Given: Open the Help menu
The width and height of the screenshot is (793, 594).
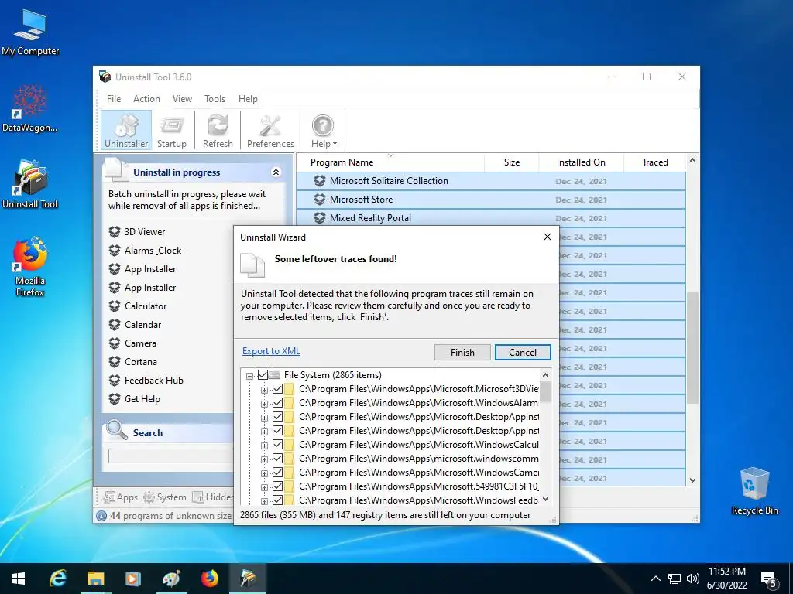Looking at the screenshot, I should [x=248, y=99].
